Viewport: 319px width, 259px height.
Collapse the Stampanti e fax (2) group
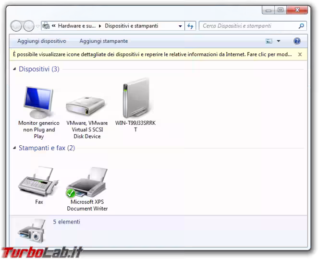14,148
